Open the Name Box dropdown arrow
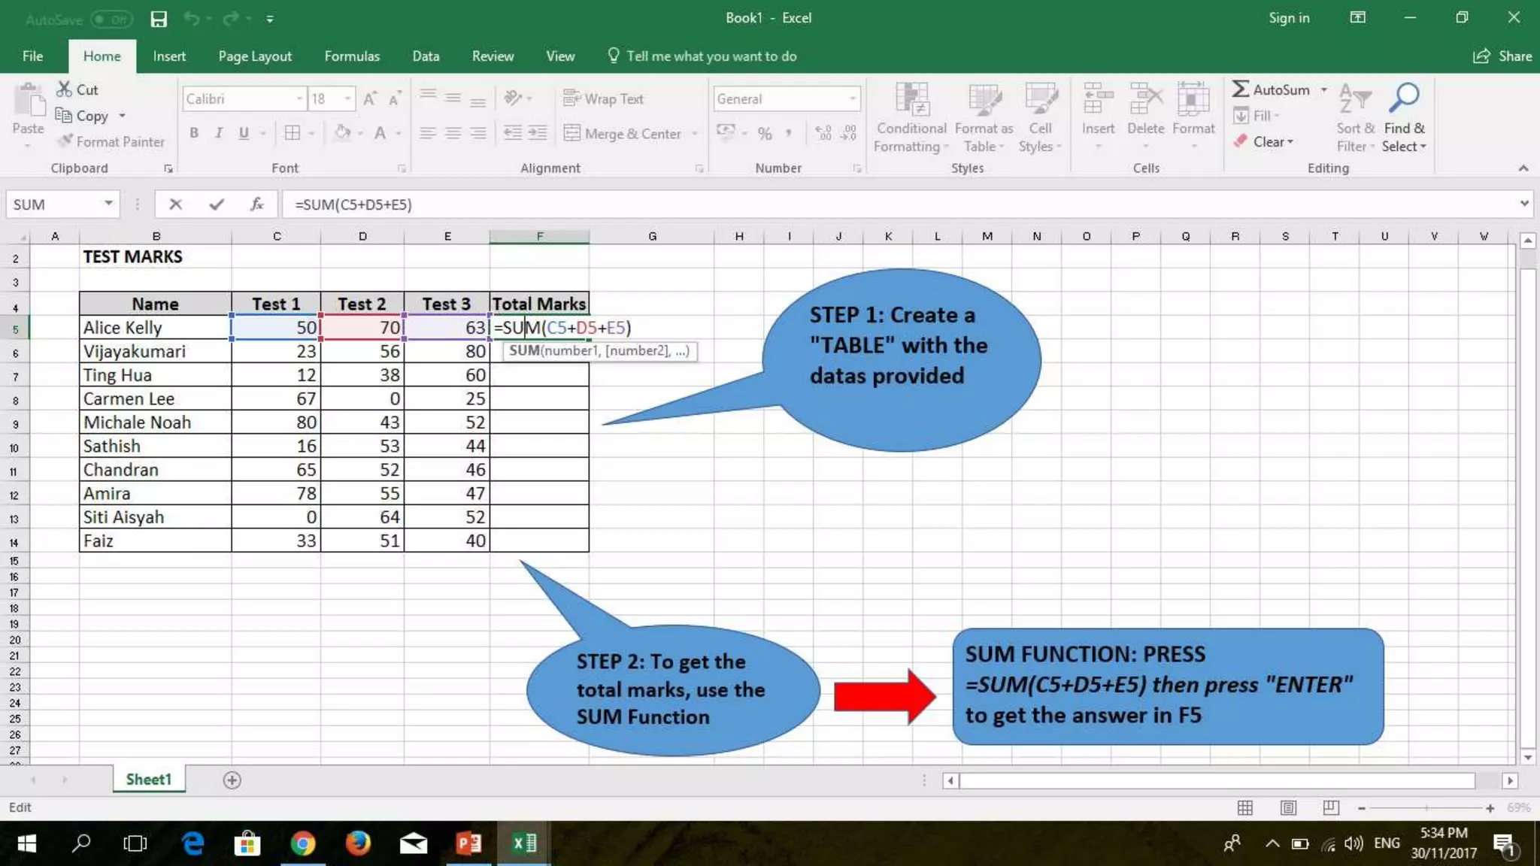This screenshot has height=866, width=1540. [x=108, y=204]
